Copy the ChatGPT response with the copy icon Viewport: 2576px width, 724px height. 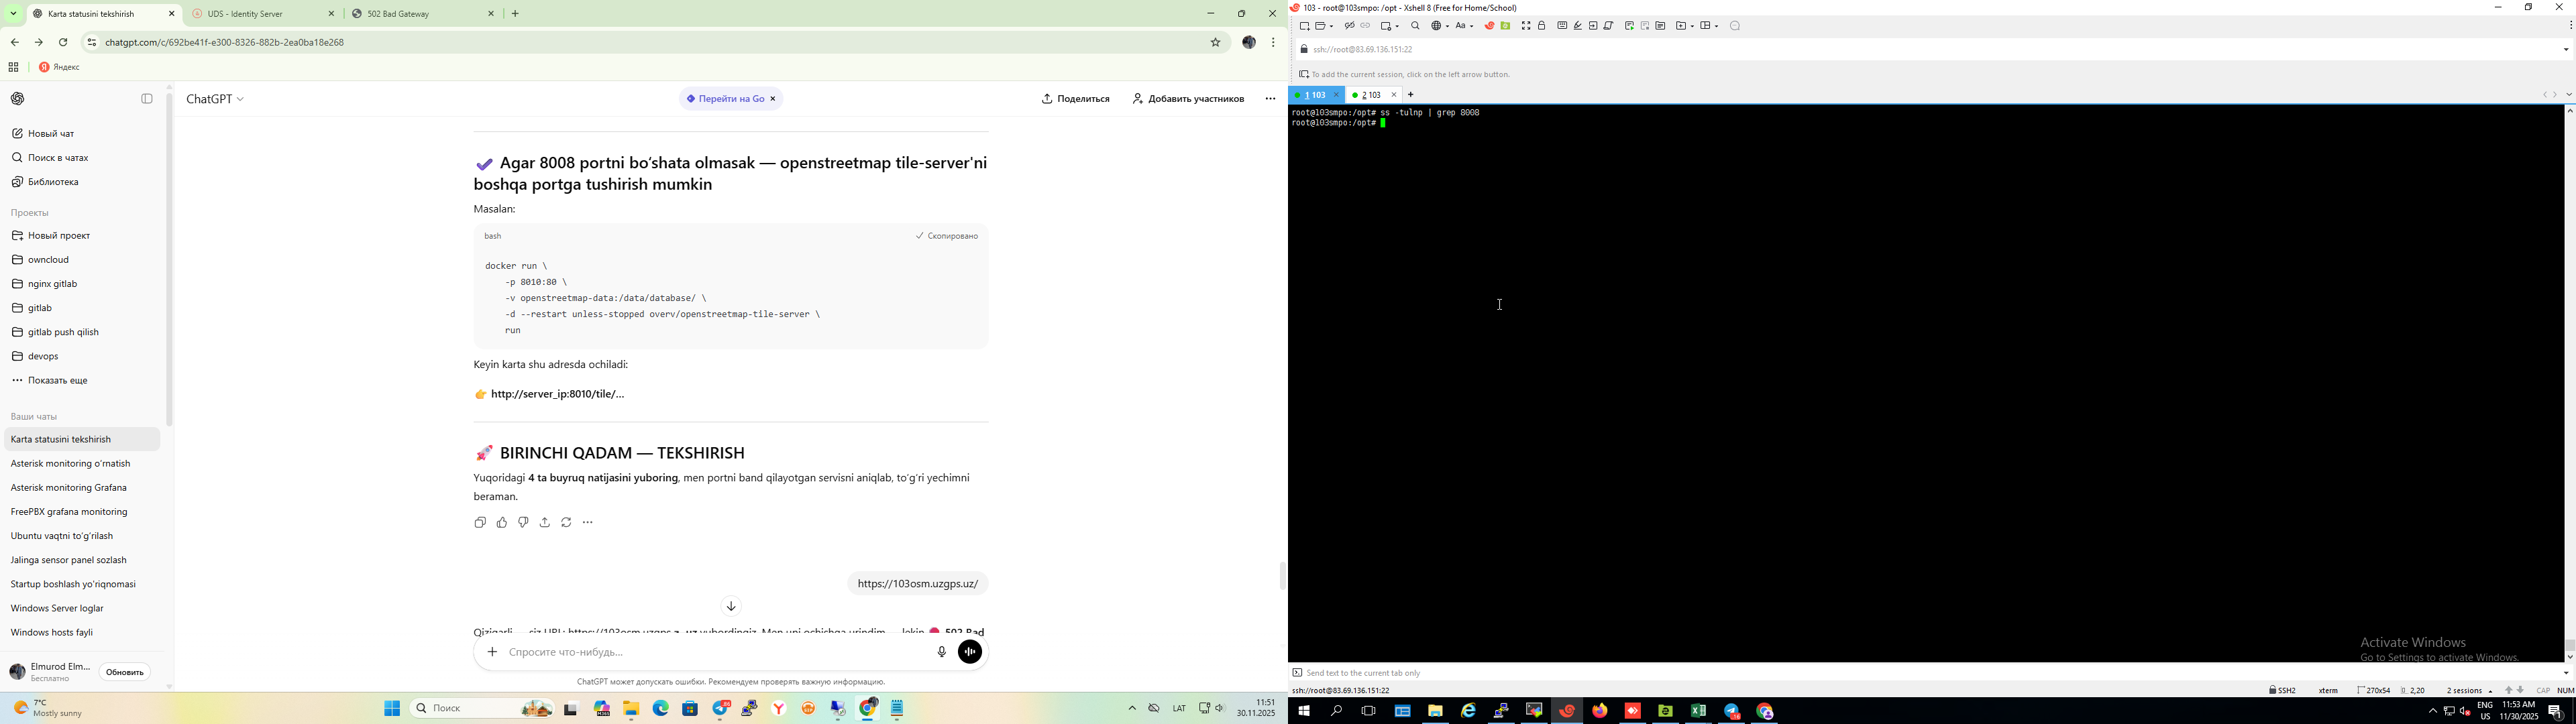coord(480,522)
